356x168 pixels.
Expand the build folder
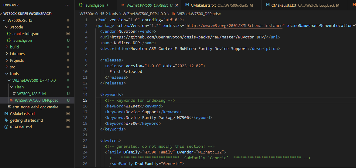coord(7,47)
